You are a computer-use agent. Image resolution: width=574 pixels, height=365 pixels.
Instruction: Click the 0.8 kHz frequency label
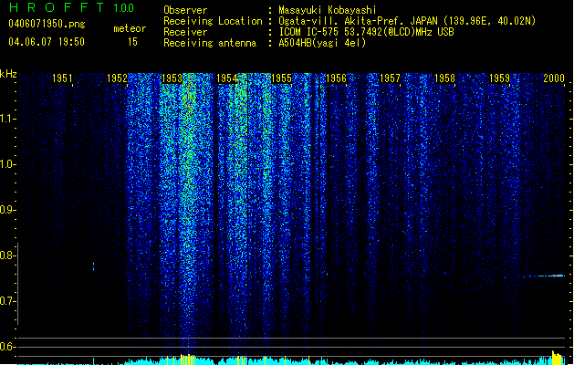pos(7,255)
